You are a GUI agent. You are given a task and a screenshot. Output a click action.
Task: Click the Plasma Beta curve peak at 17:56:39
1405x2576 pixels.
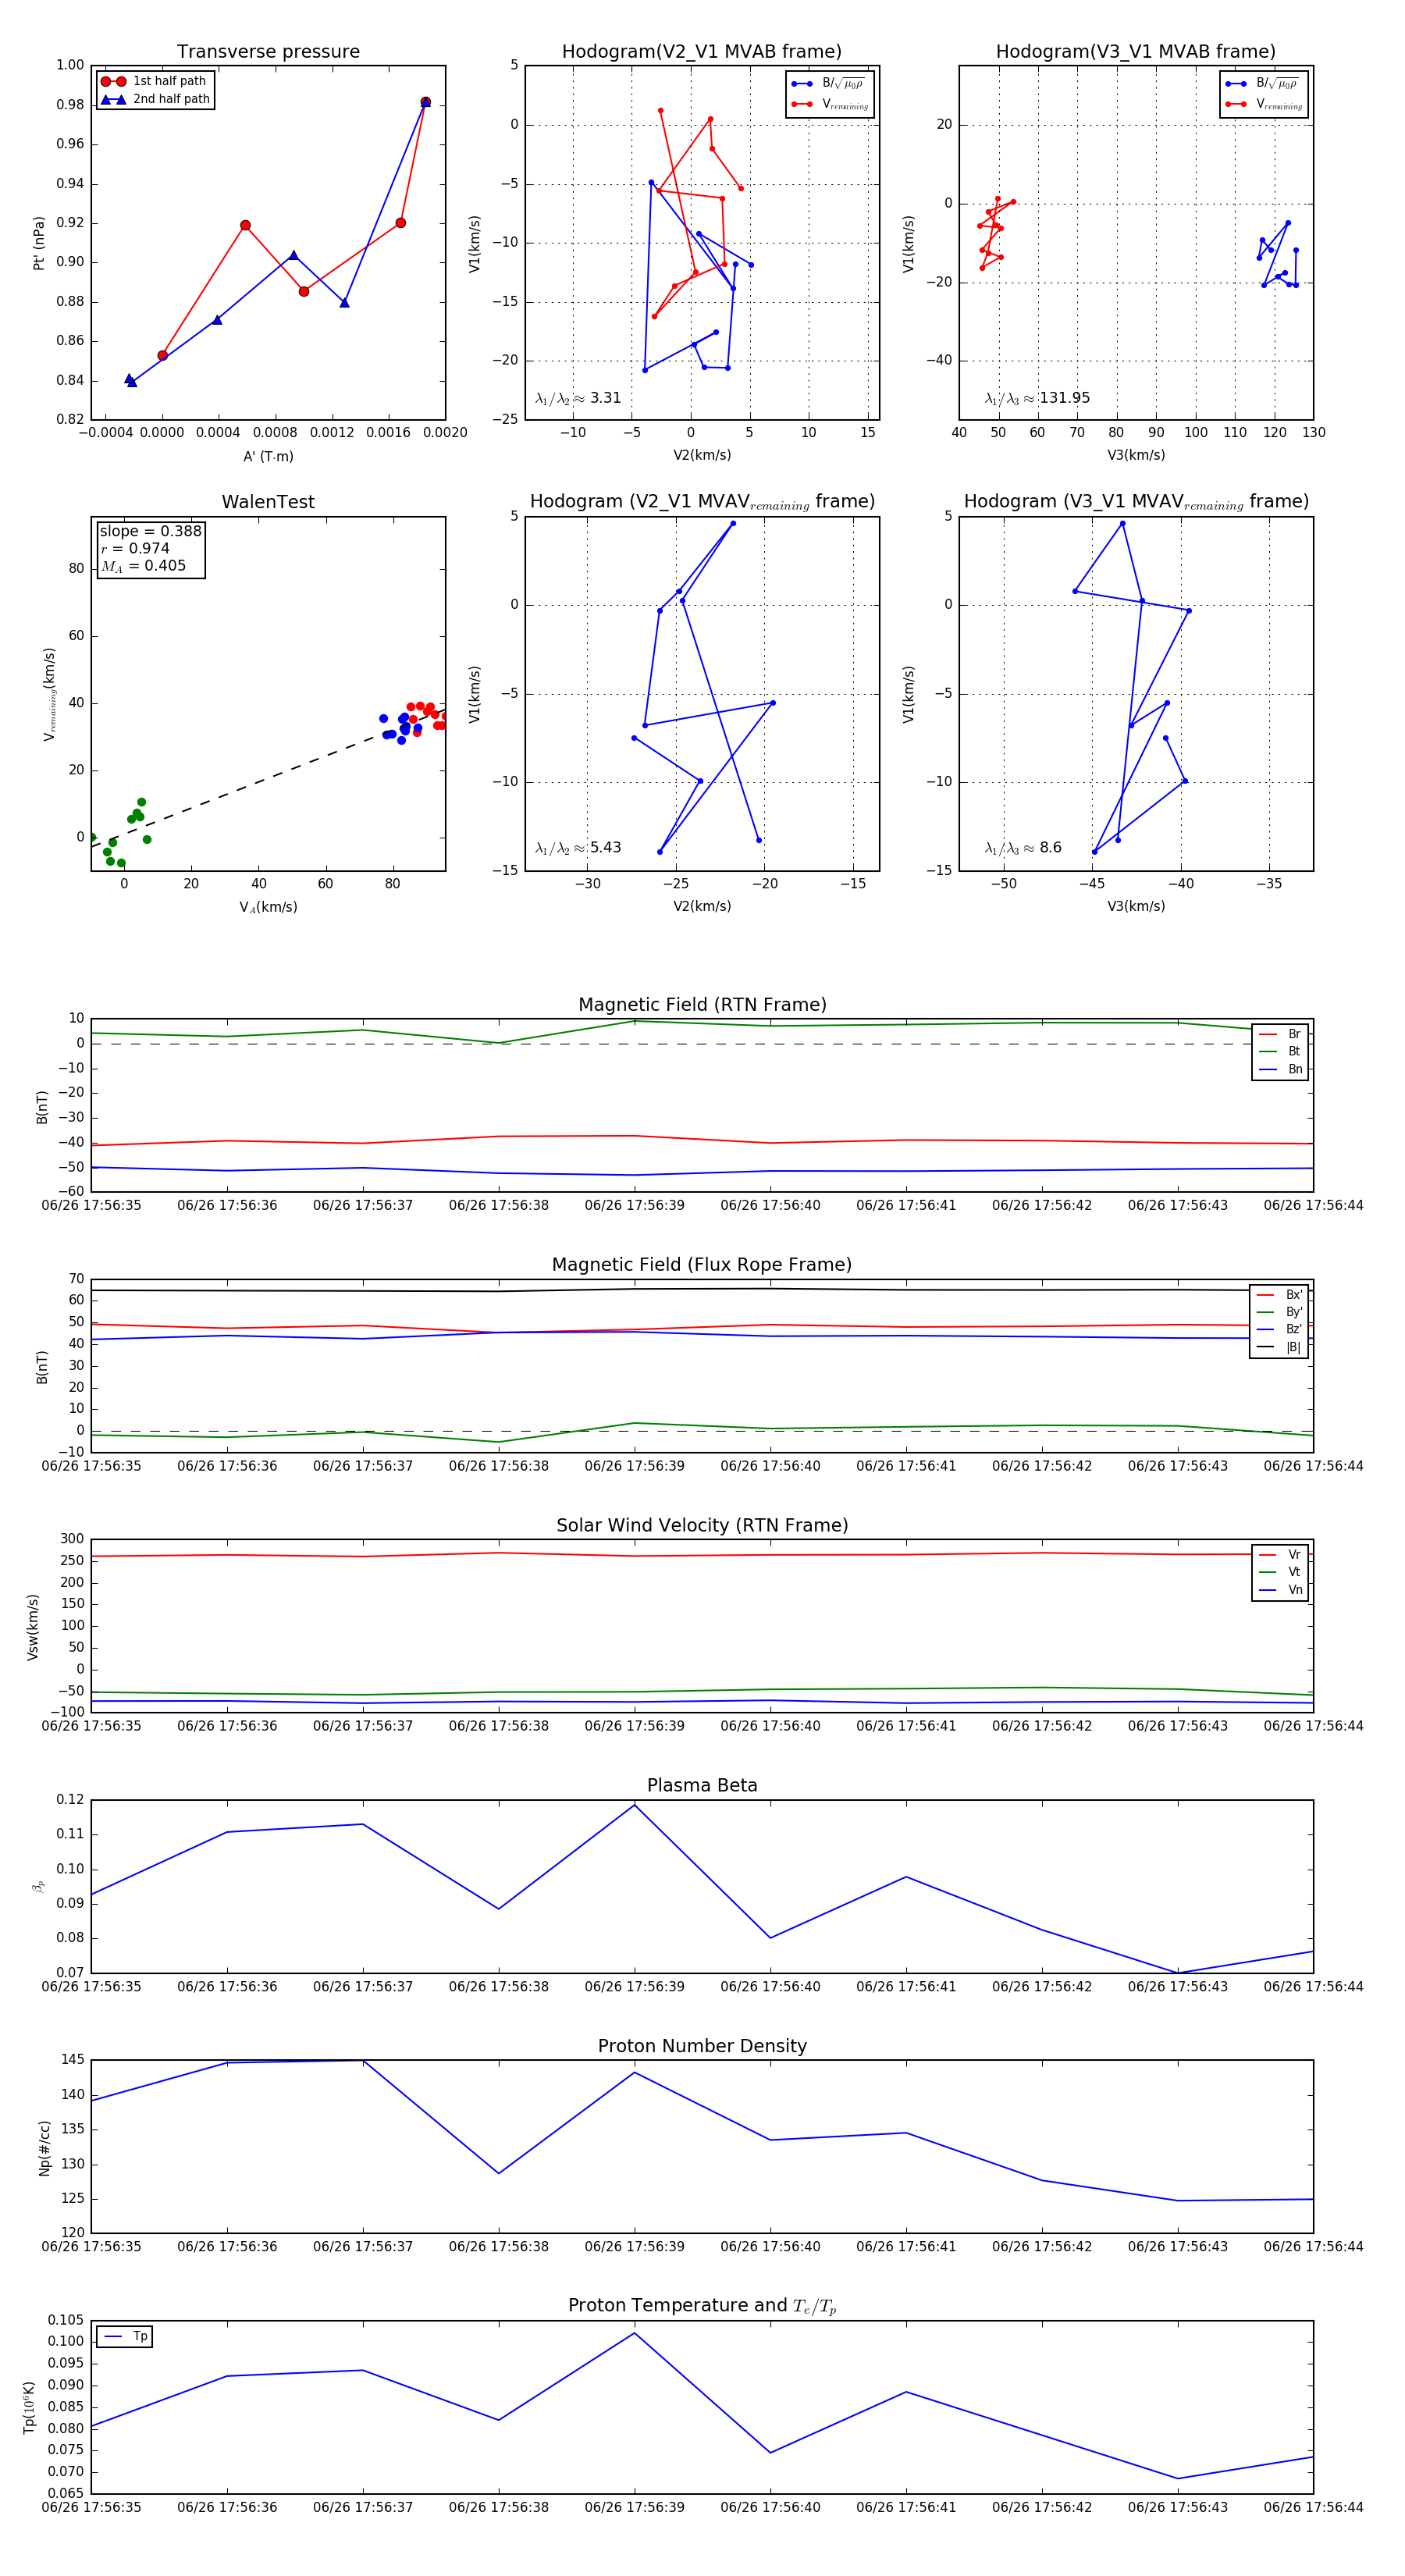coord(634,1805)
